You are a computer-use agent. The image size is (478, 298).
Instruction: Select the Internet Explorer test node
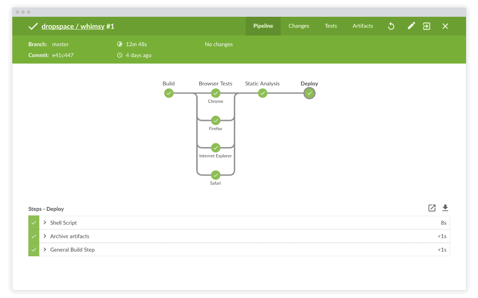click(x=215, y=148)
